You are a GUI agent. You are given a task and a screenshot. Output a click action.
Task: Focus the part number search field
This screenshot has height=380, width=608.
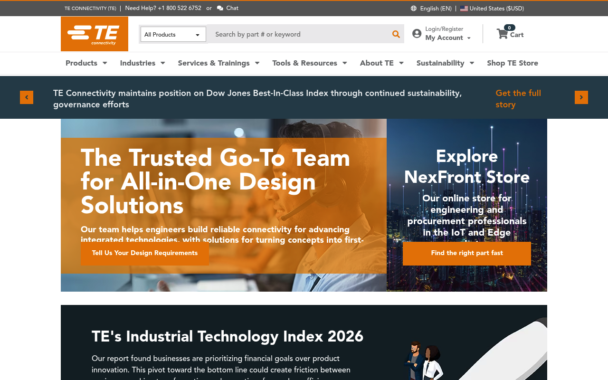pos(298,34)
